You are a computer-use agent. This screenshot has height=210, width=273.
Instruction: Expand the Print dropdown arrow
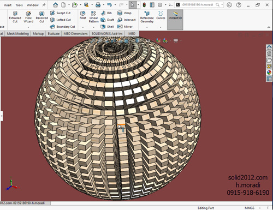(x=104, y=5)
